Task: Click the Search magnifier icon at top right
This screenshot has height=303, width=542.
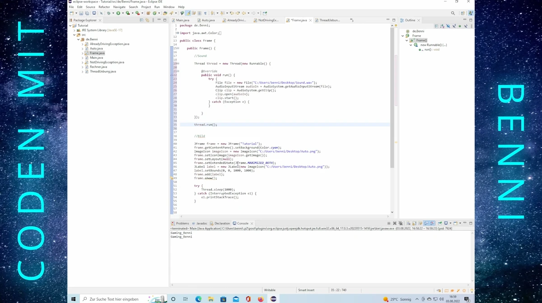Action: point(453,13)
